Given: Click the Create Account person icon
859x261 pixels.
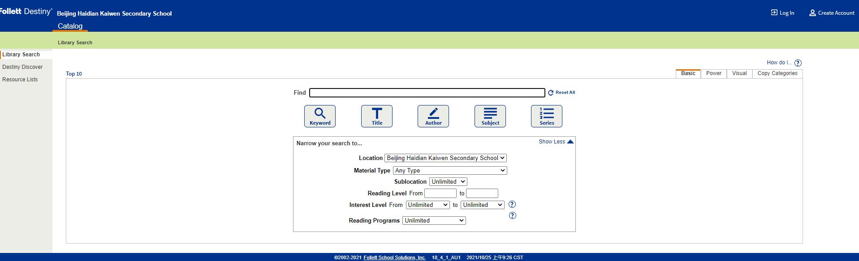Looking at the screenshot, I should pos(812,13).
